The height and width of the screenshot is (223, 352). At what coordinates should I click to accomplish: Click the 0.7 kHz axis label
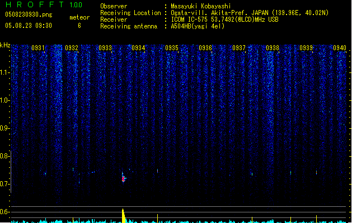[x=5, y=184]
